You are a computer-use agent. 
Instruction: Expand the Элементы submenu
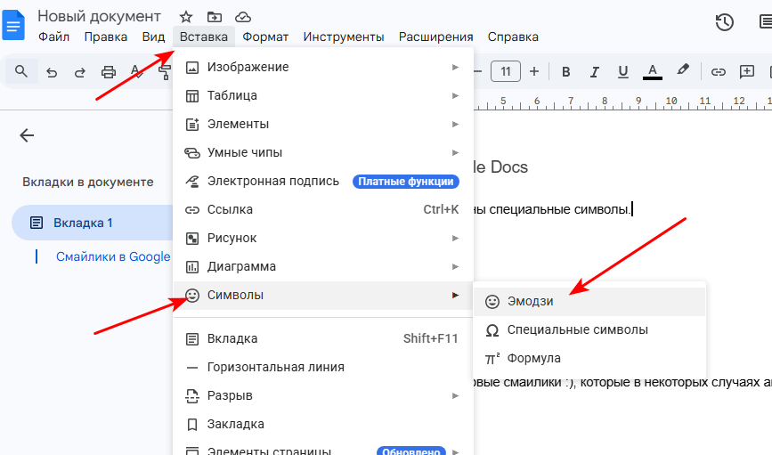pyautogui.click(x=323, y=124)
